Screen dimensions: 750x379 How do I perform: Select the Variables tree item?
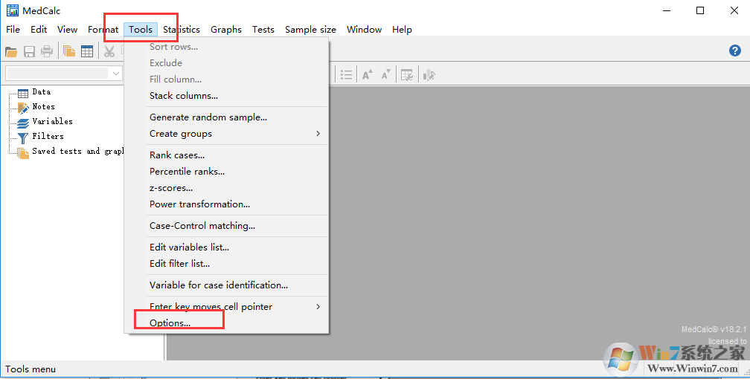coord(53,121)
